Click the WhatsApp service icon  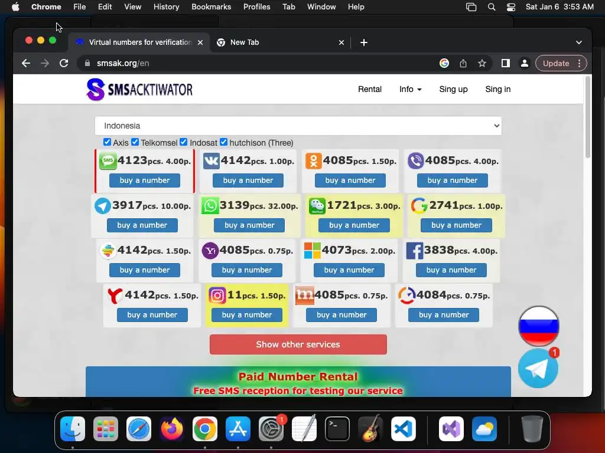tap(210, 206)
